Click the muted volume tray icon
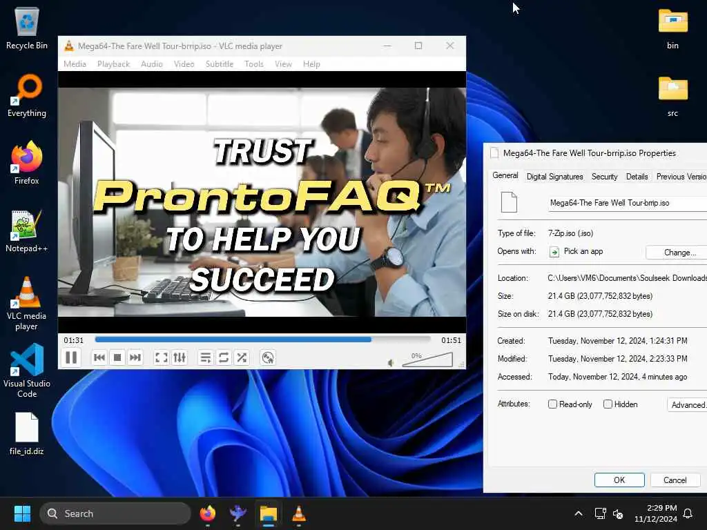 (x=618, y=513)
